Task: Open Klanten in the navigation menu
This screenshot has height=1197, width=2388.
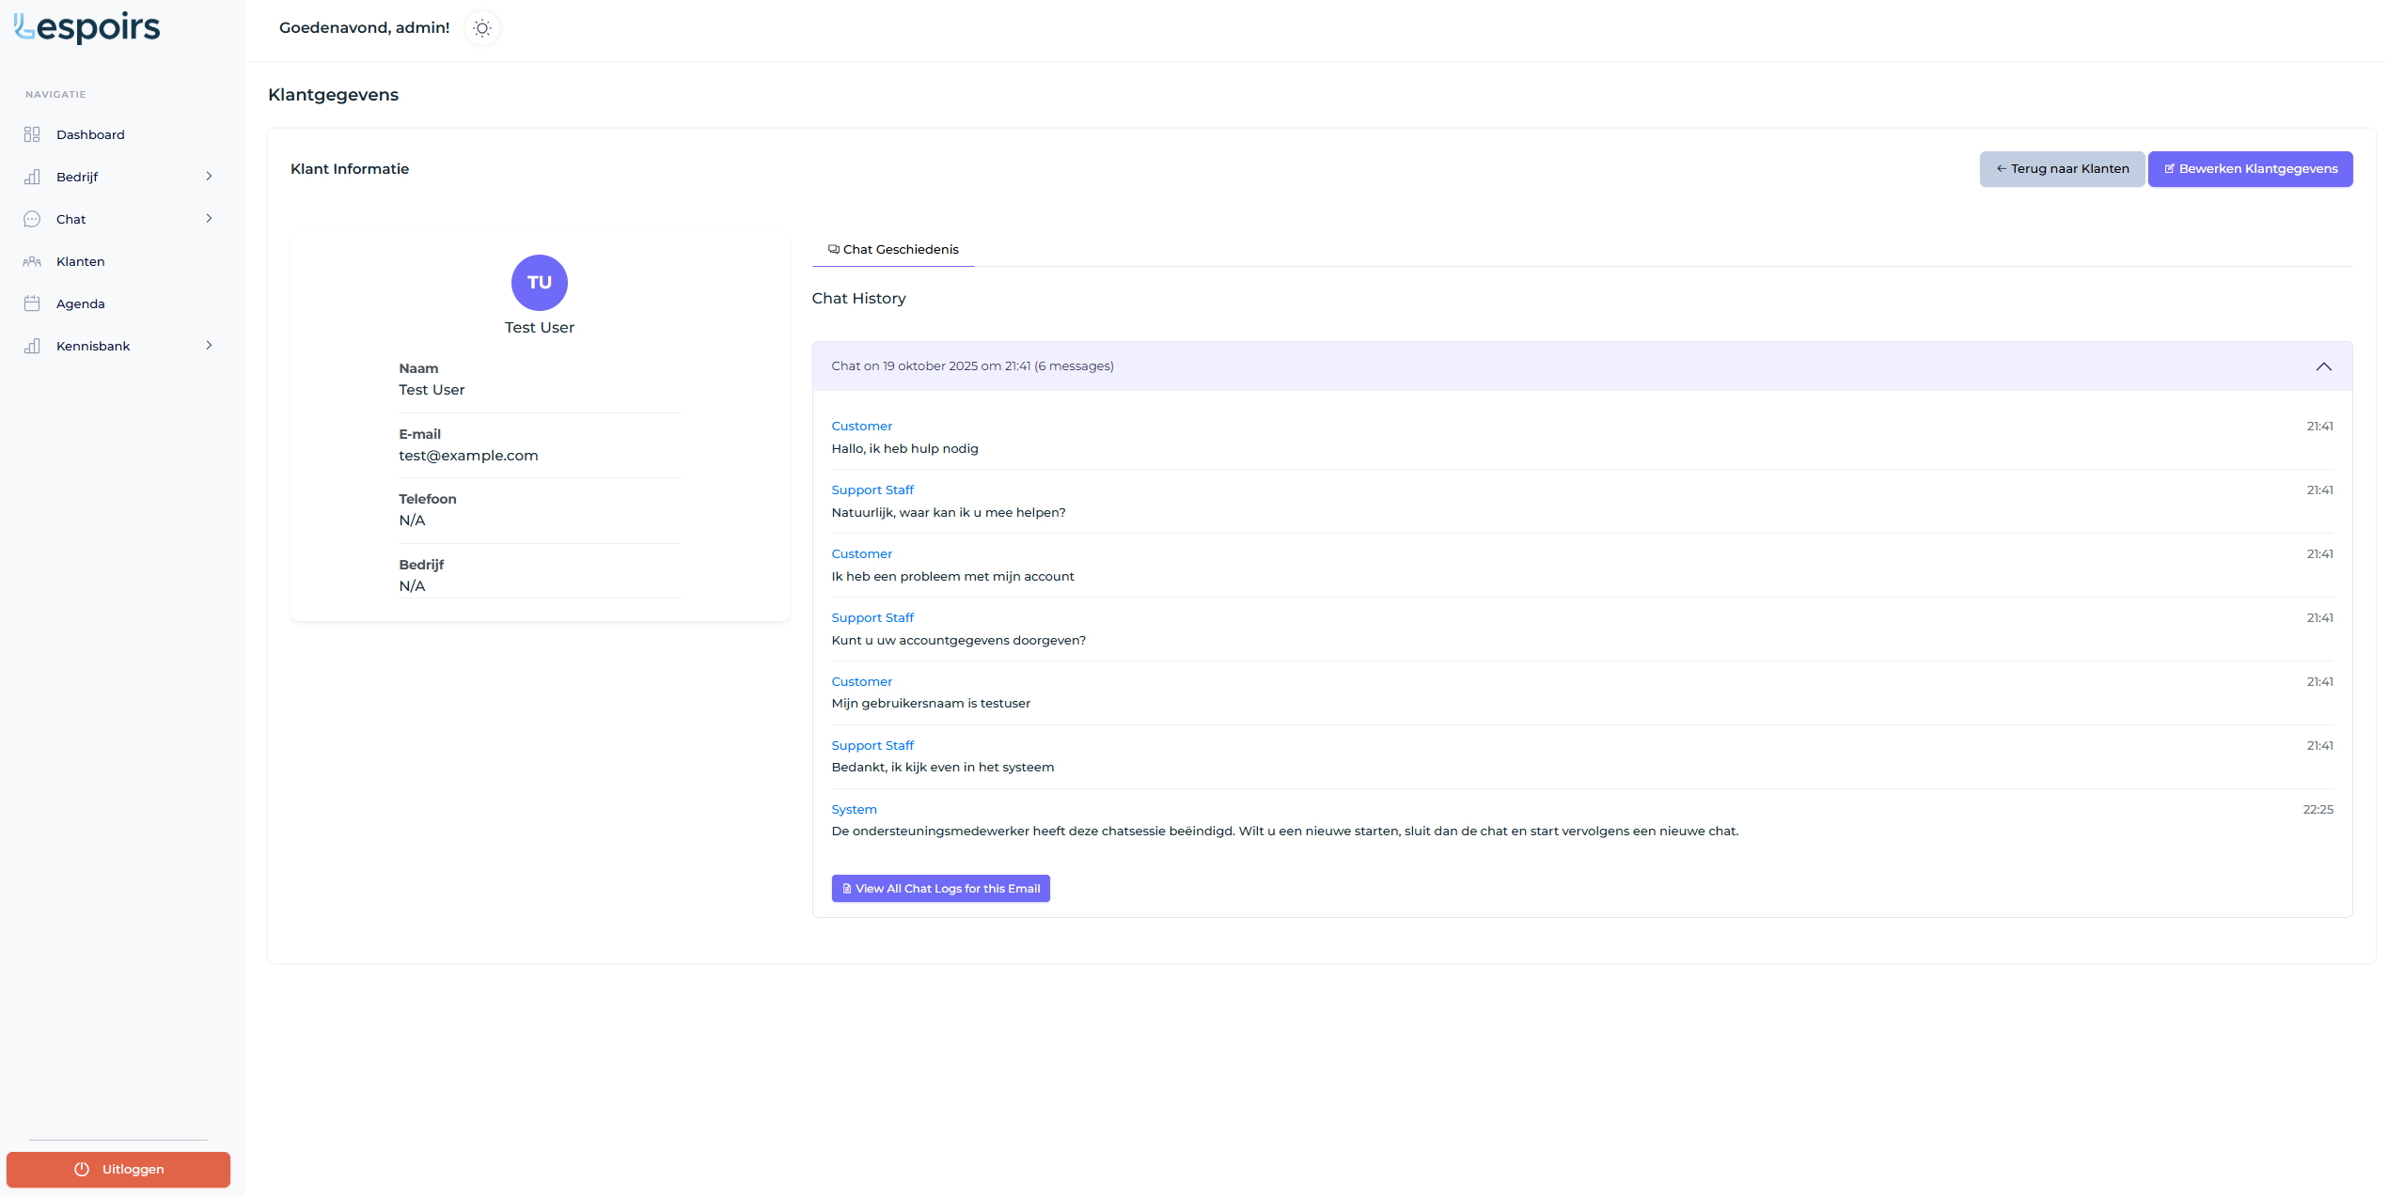Action: tap(81, 261)
